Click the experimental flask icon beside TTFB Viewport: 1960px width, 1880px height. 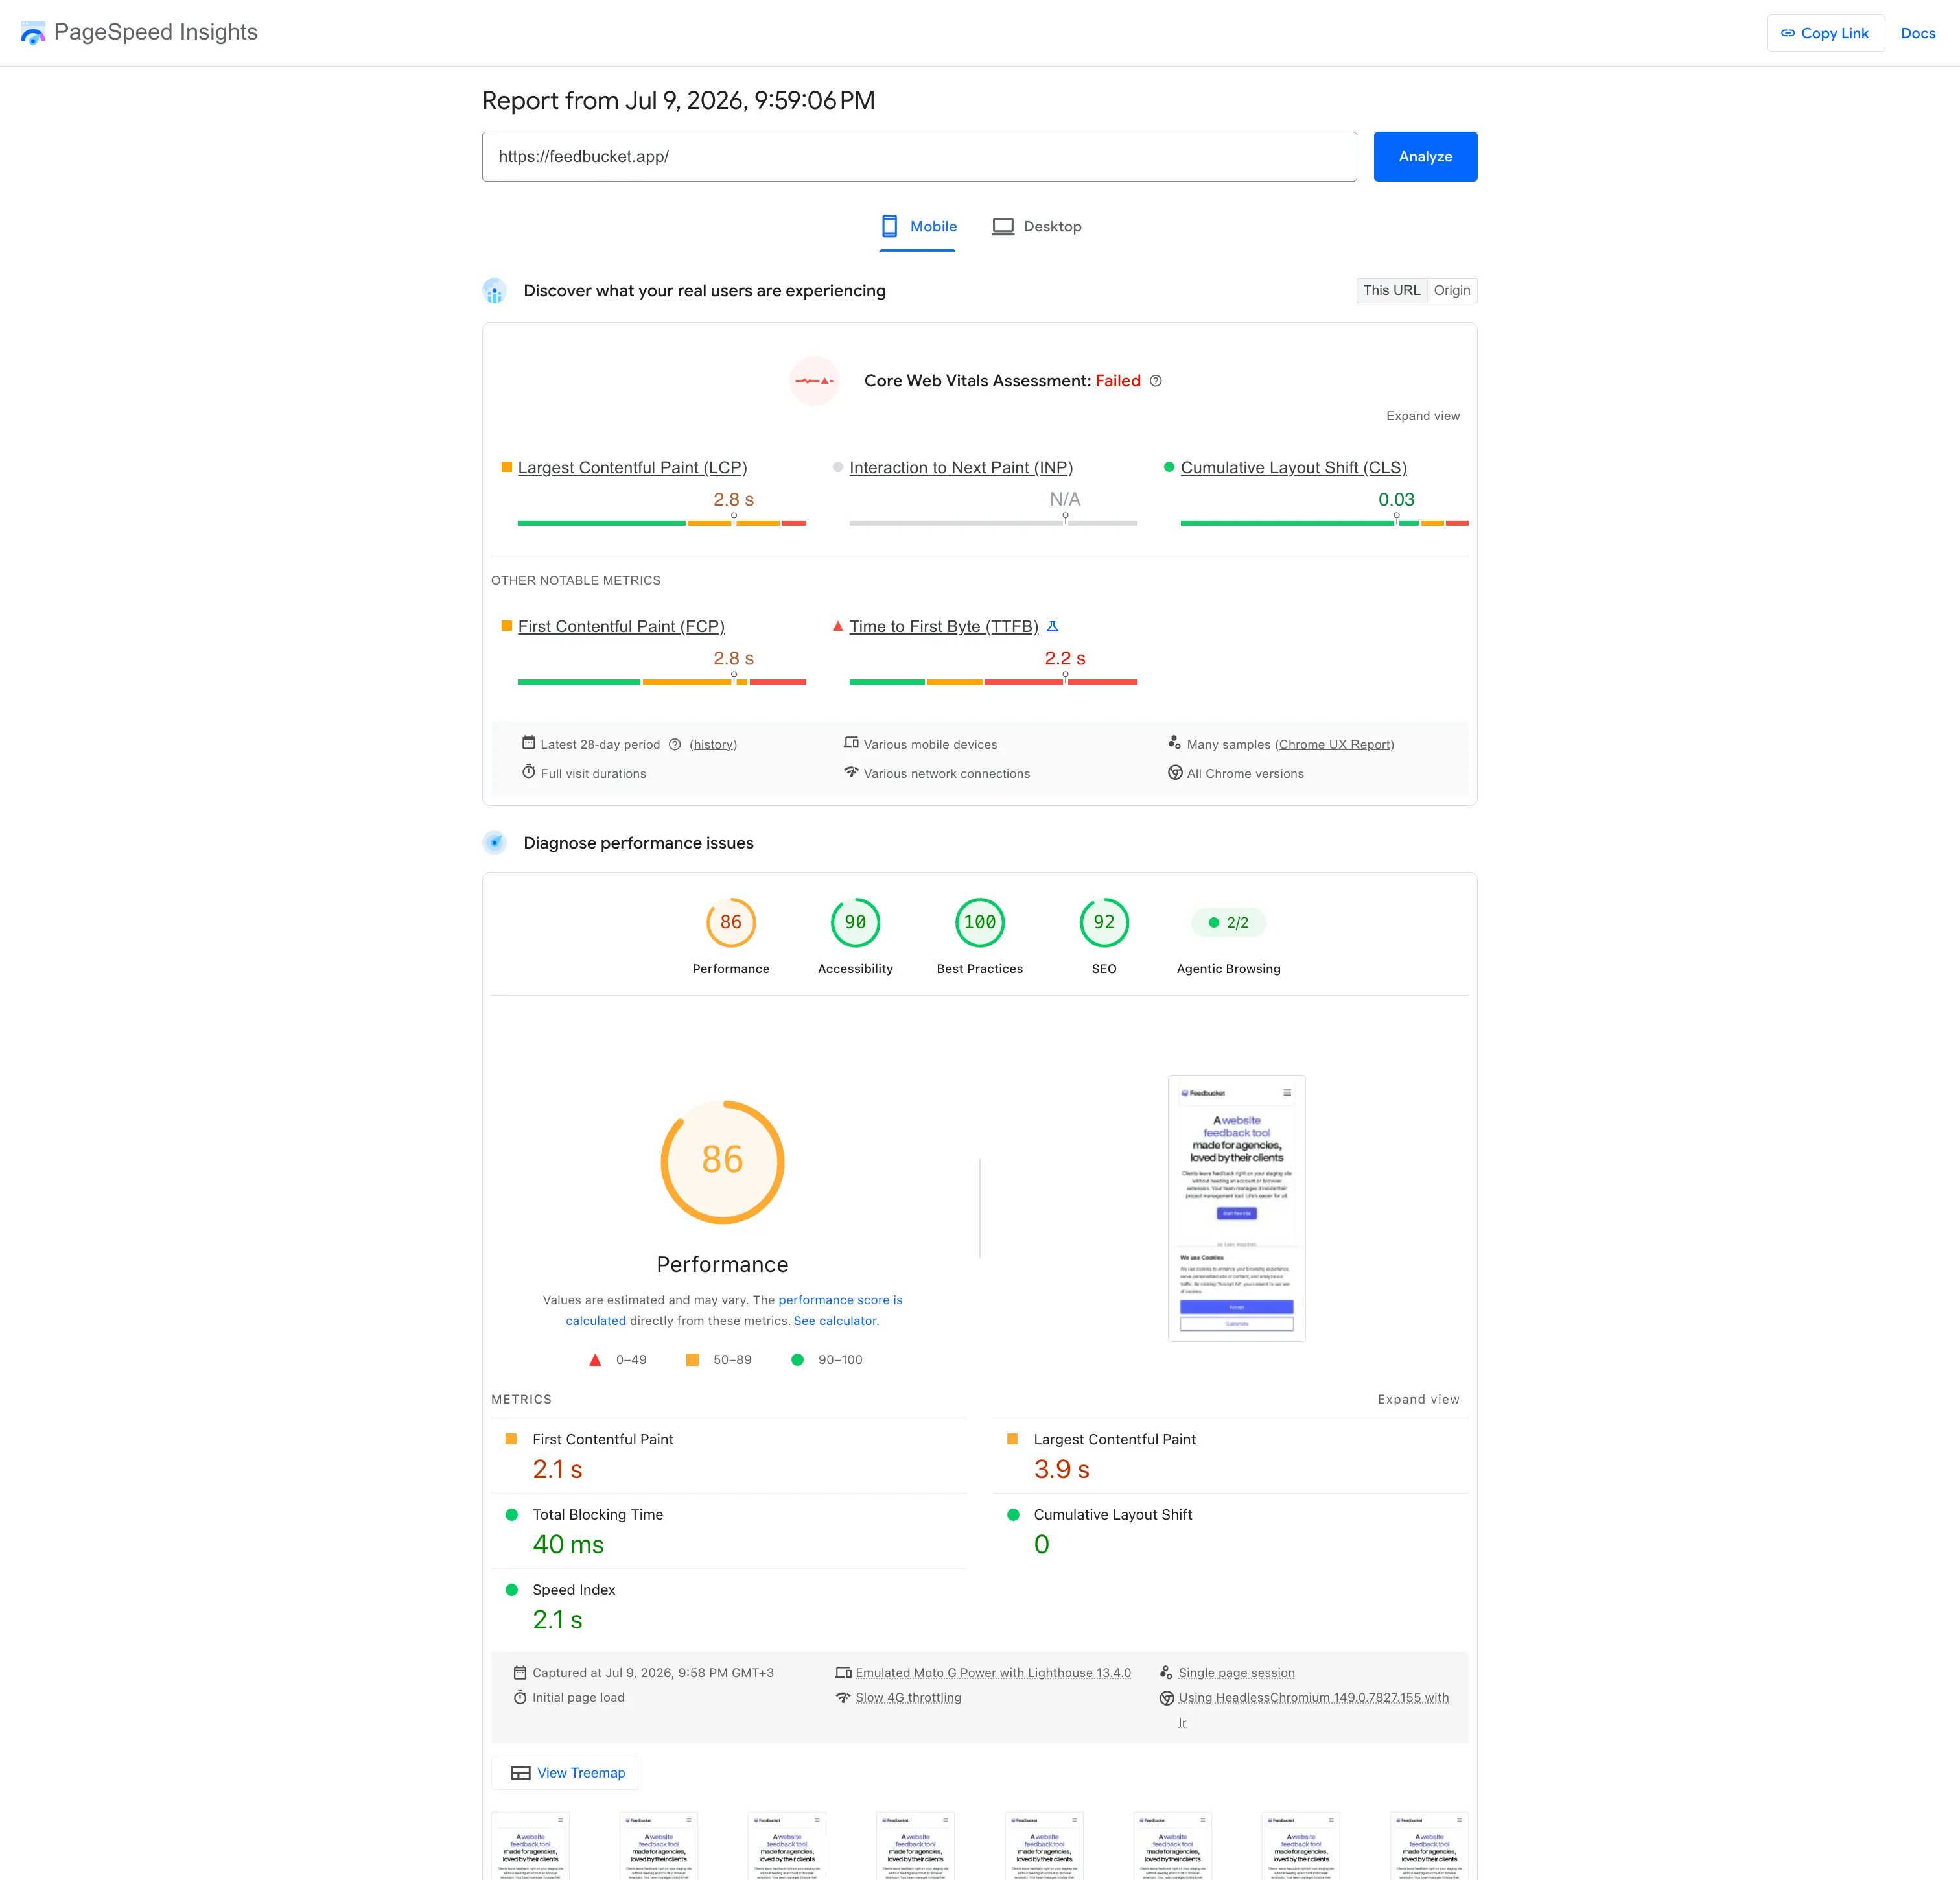tap(1052, 626)
